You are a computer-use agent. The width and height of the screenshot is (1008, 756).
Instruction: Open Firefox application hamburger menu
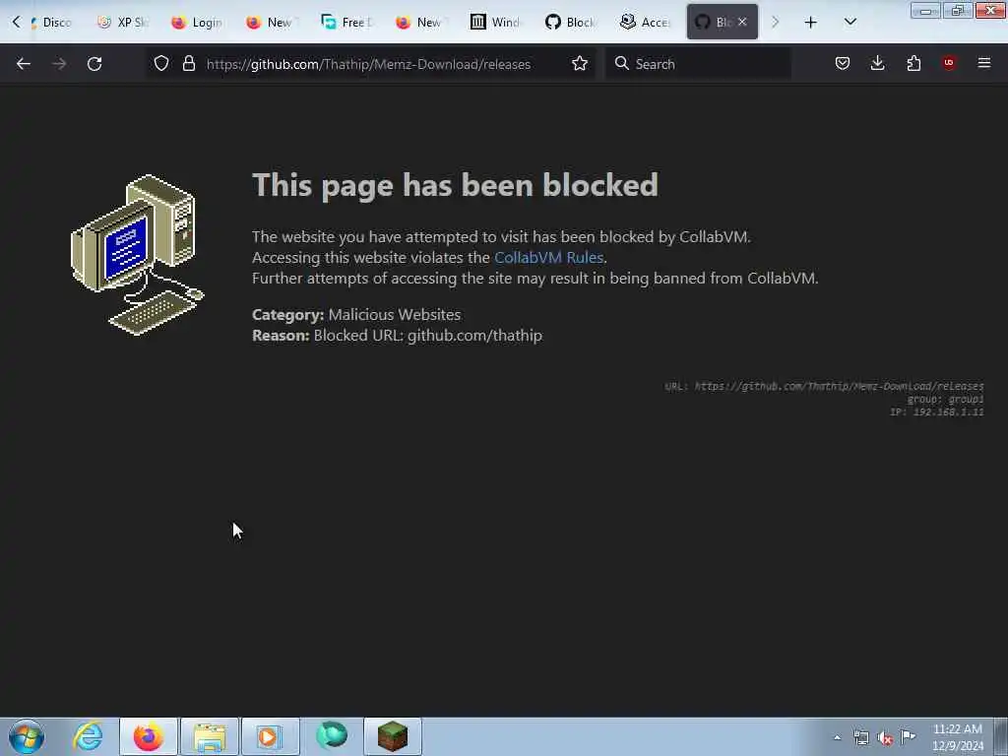pos(984,63)
